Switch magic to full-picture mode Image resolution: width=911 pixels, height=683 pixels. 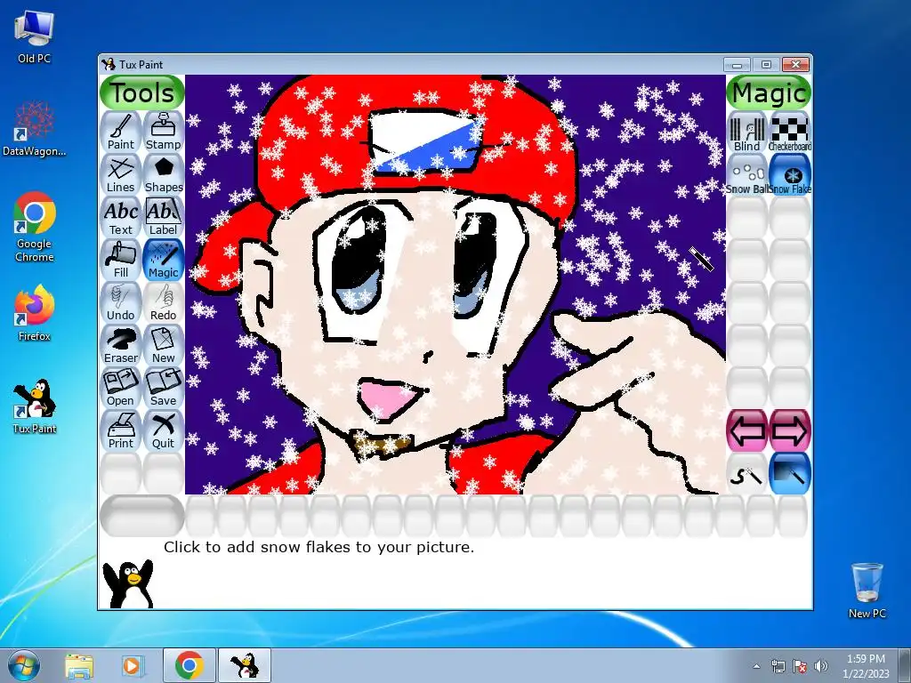click(x=790, y=474)
